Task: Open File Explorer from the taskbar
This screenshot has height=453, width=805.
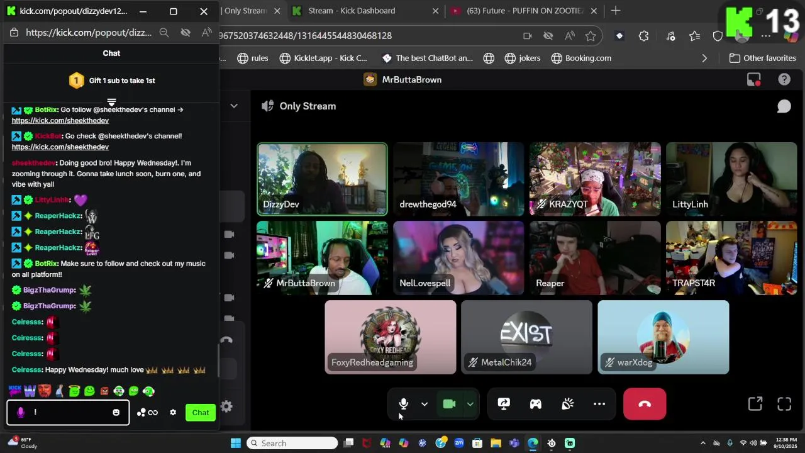Action: (496, 443)
